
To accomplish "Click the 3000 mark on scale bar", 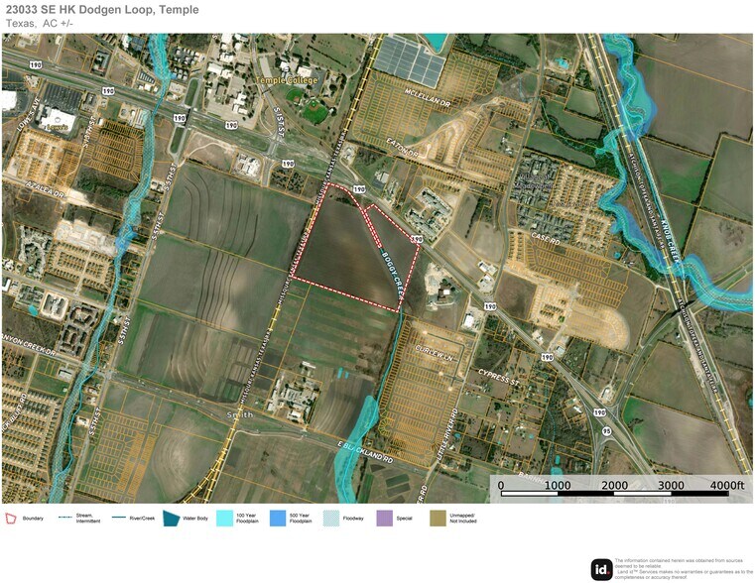I will [671, 485].
